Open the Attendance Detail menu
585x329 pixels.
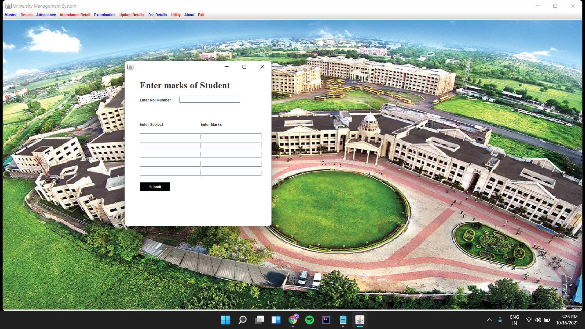pyautogui.click(x=75, y=15)
